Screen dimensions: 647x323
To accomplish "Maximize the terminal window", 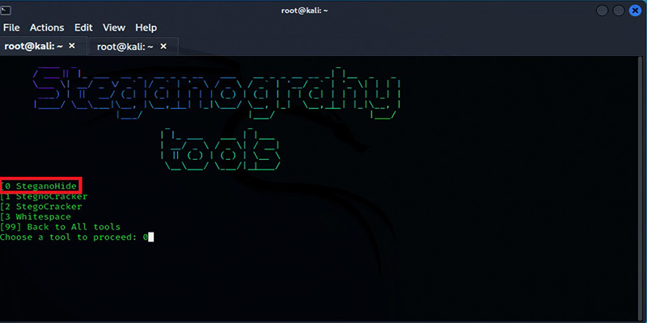I will tap(619, 10).
